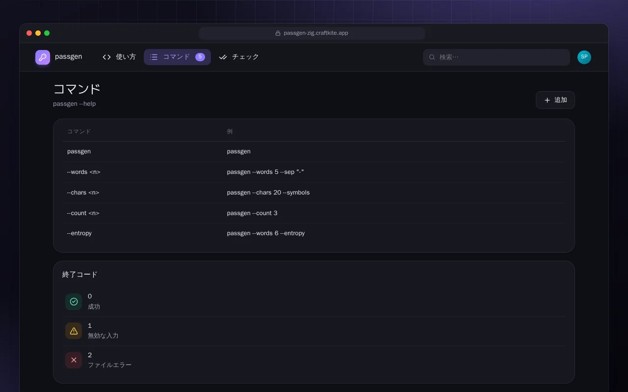Click the passgen --help subtitle
628x392 pixels.
(75, 104)
